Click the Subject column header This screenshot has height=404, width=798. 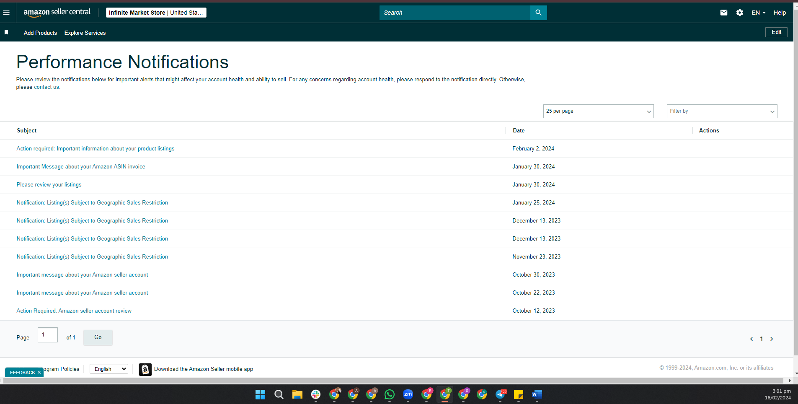tap(27, 131)
